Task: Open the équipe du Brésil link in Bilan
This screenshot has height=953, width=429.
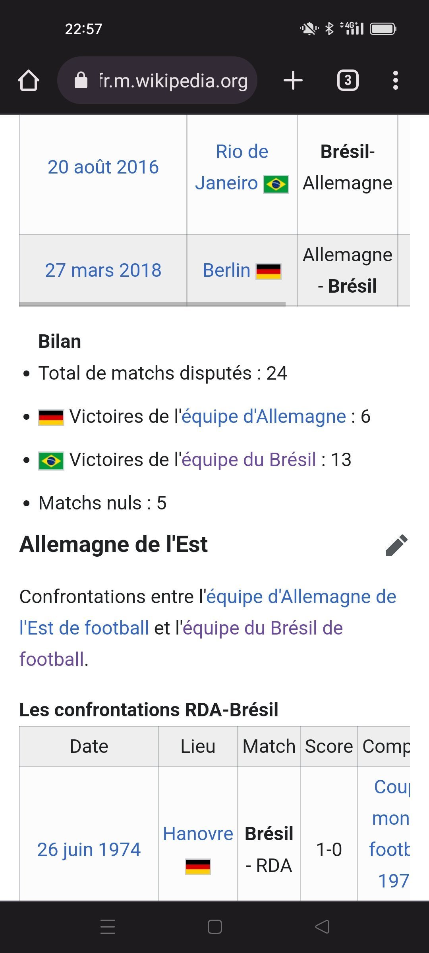Action: tap(249, 460)
